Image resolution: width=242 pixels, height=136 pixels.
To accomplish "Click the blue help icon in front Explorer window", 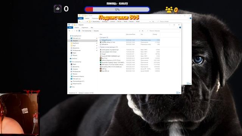I will coord(180,28).
